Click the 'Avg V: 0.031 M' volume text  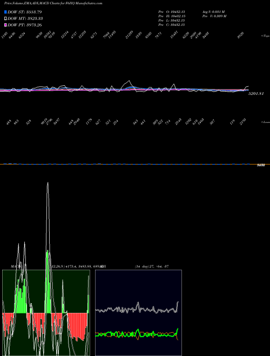pyautogui.click(x=213, y=11)
